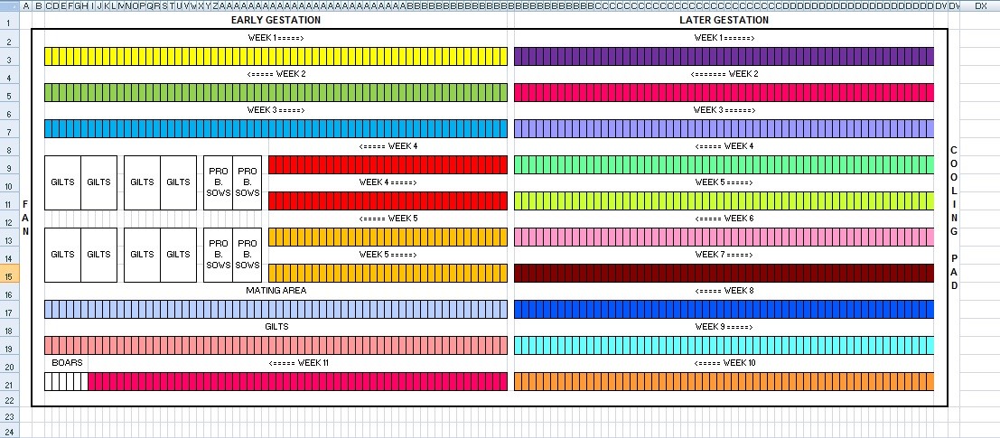Select the column A header
This screenshot has width=1000, height=438.
pos(25,6)
